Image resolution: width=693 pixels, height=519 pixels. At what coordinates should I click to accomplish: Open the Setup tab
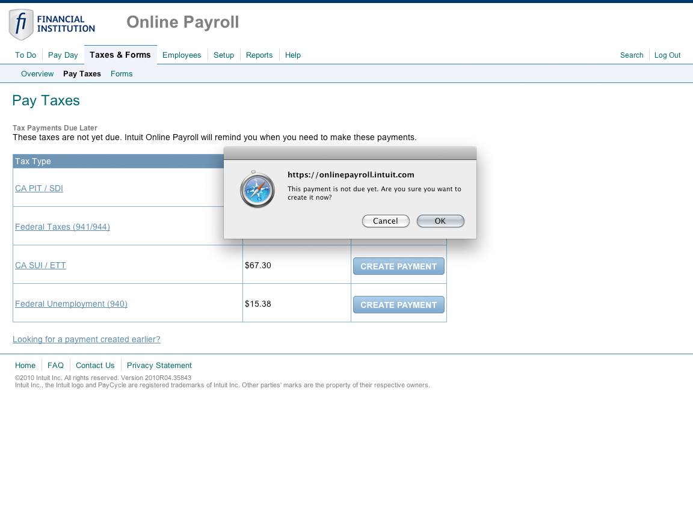[x=224, y=55]
